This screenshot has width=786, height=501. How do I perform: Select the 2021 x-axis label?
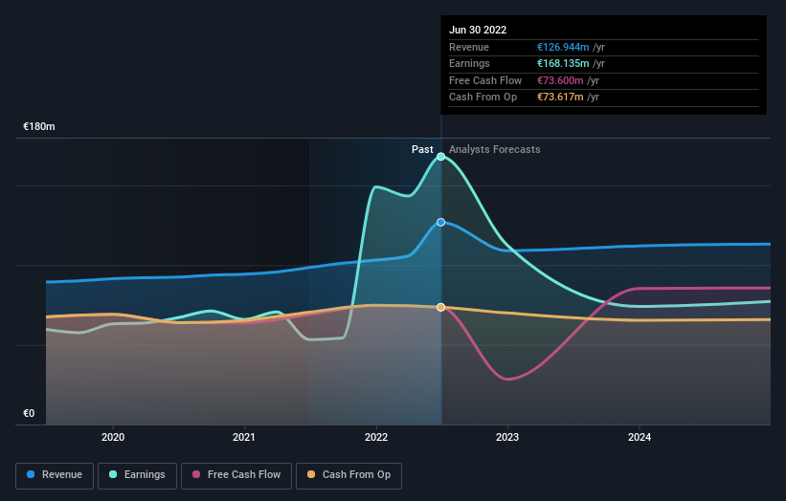pos(243,437)
